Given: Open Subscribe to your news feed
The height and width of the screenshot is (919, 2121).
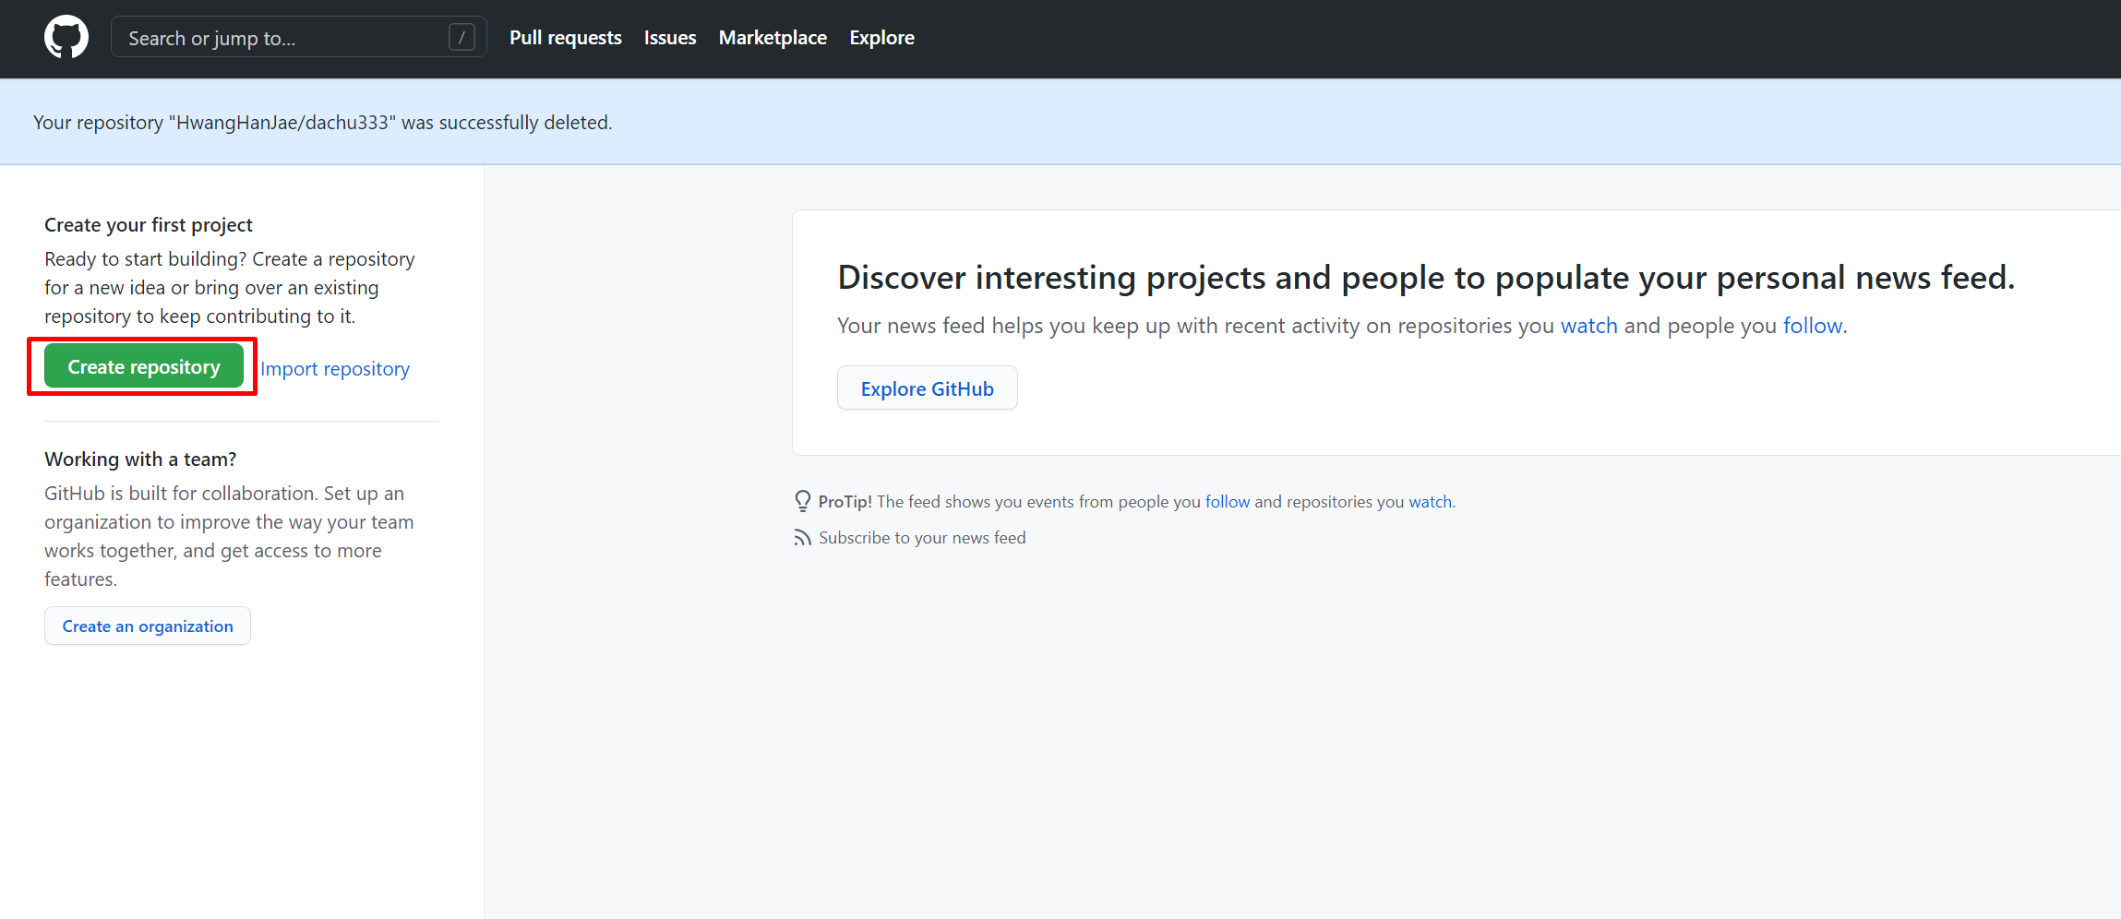Looking at the screenshot, I should click(922, 538).
